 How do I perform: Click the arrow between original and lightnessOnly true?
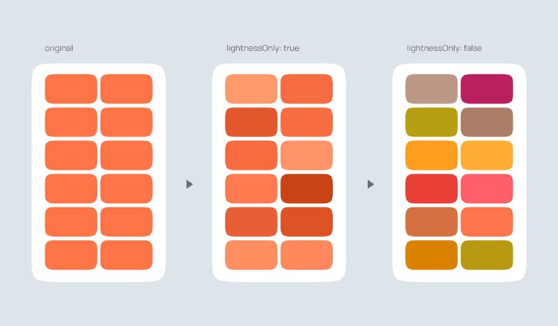point(189,184)
